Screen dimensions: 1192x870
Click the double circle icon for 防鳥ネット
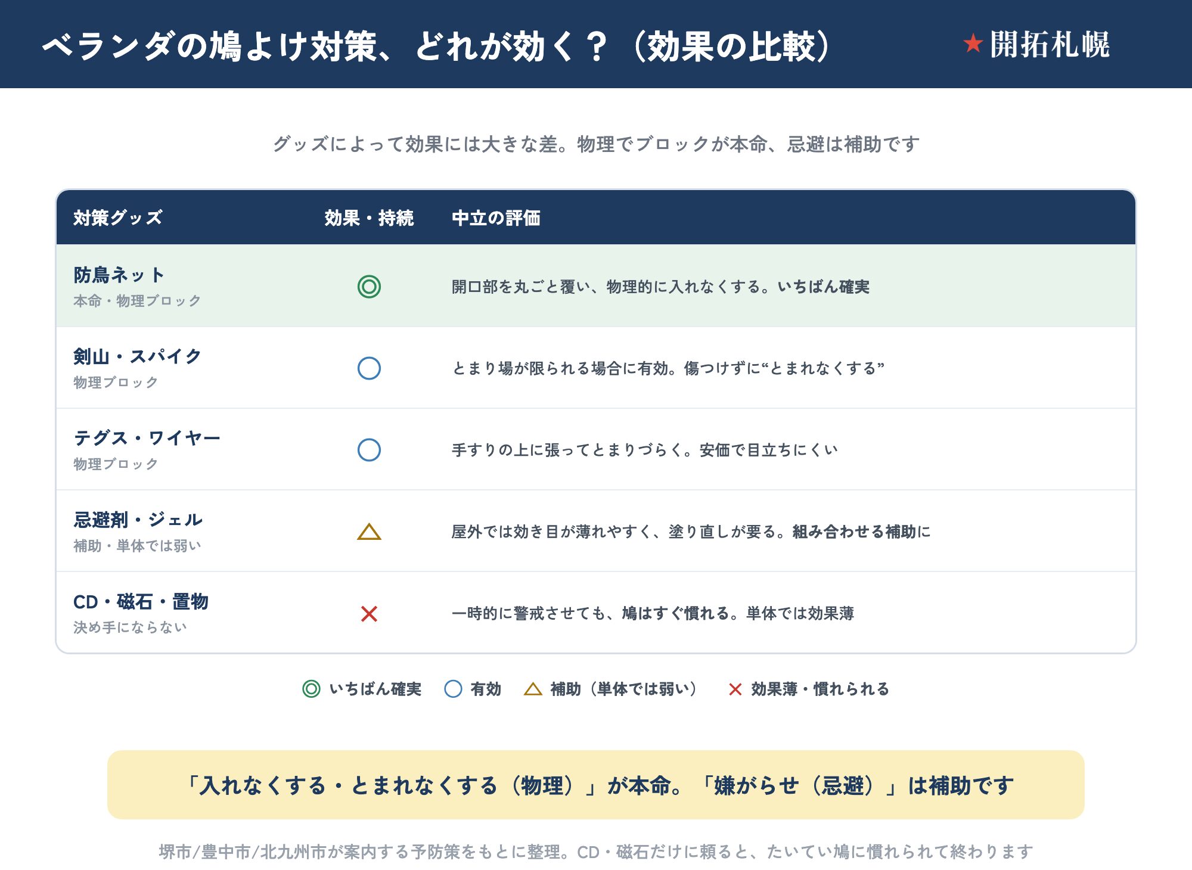coord(369,287)
